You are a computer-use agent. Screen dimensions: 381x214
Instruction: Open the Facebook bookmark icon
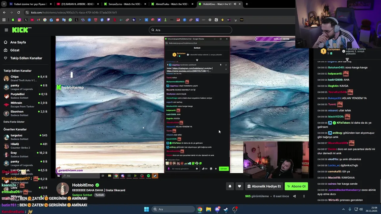[102, 20]
